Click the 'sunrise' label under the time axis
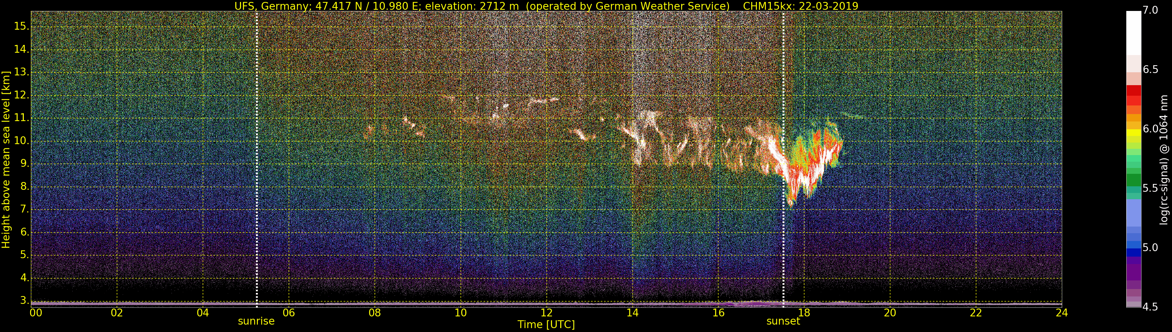Screen dimensions: 1172x332 click(256, 321)
